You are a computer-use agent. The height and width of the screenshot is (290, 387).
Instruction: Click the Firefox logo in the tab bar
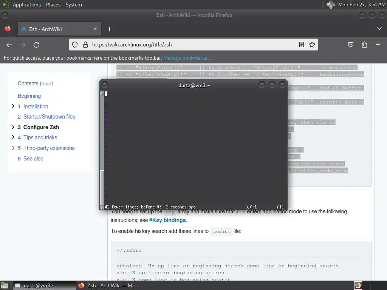[8, 29]
